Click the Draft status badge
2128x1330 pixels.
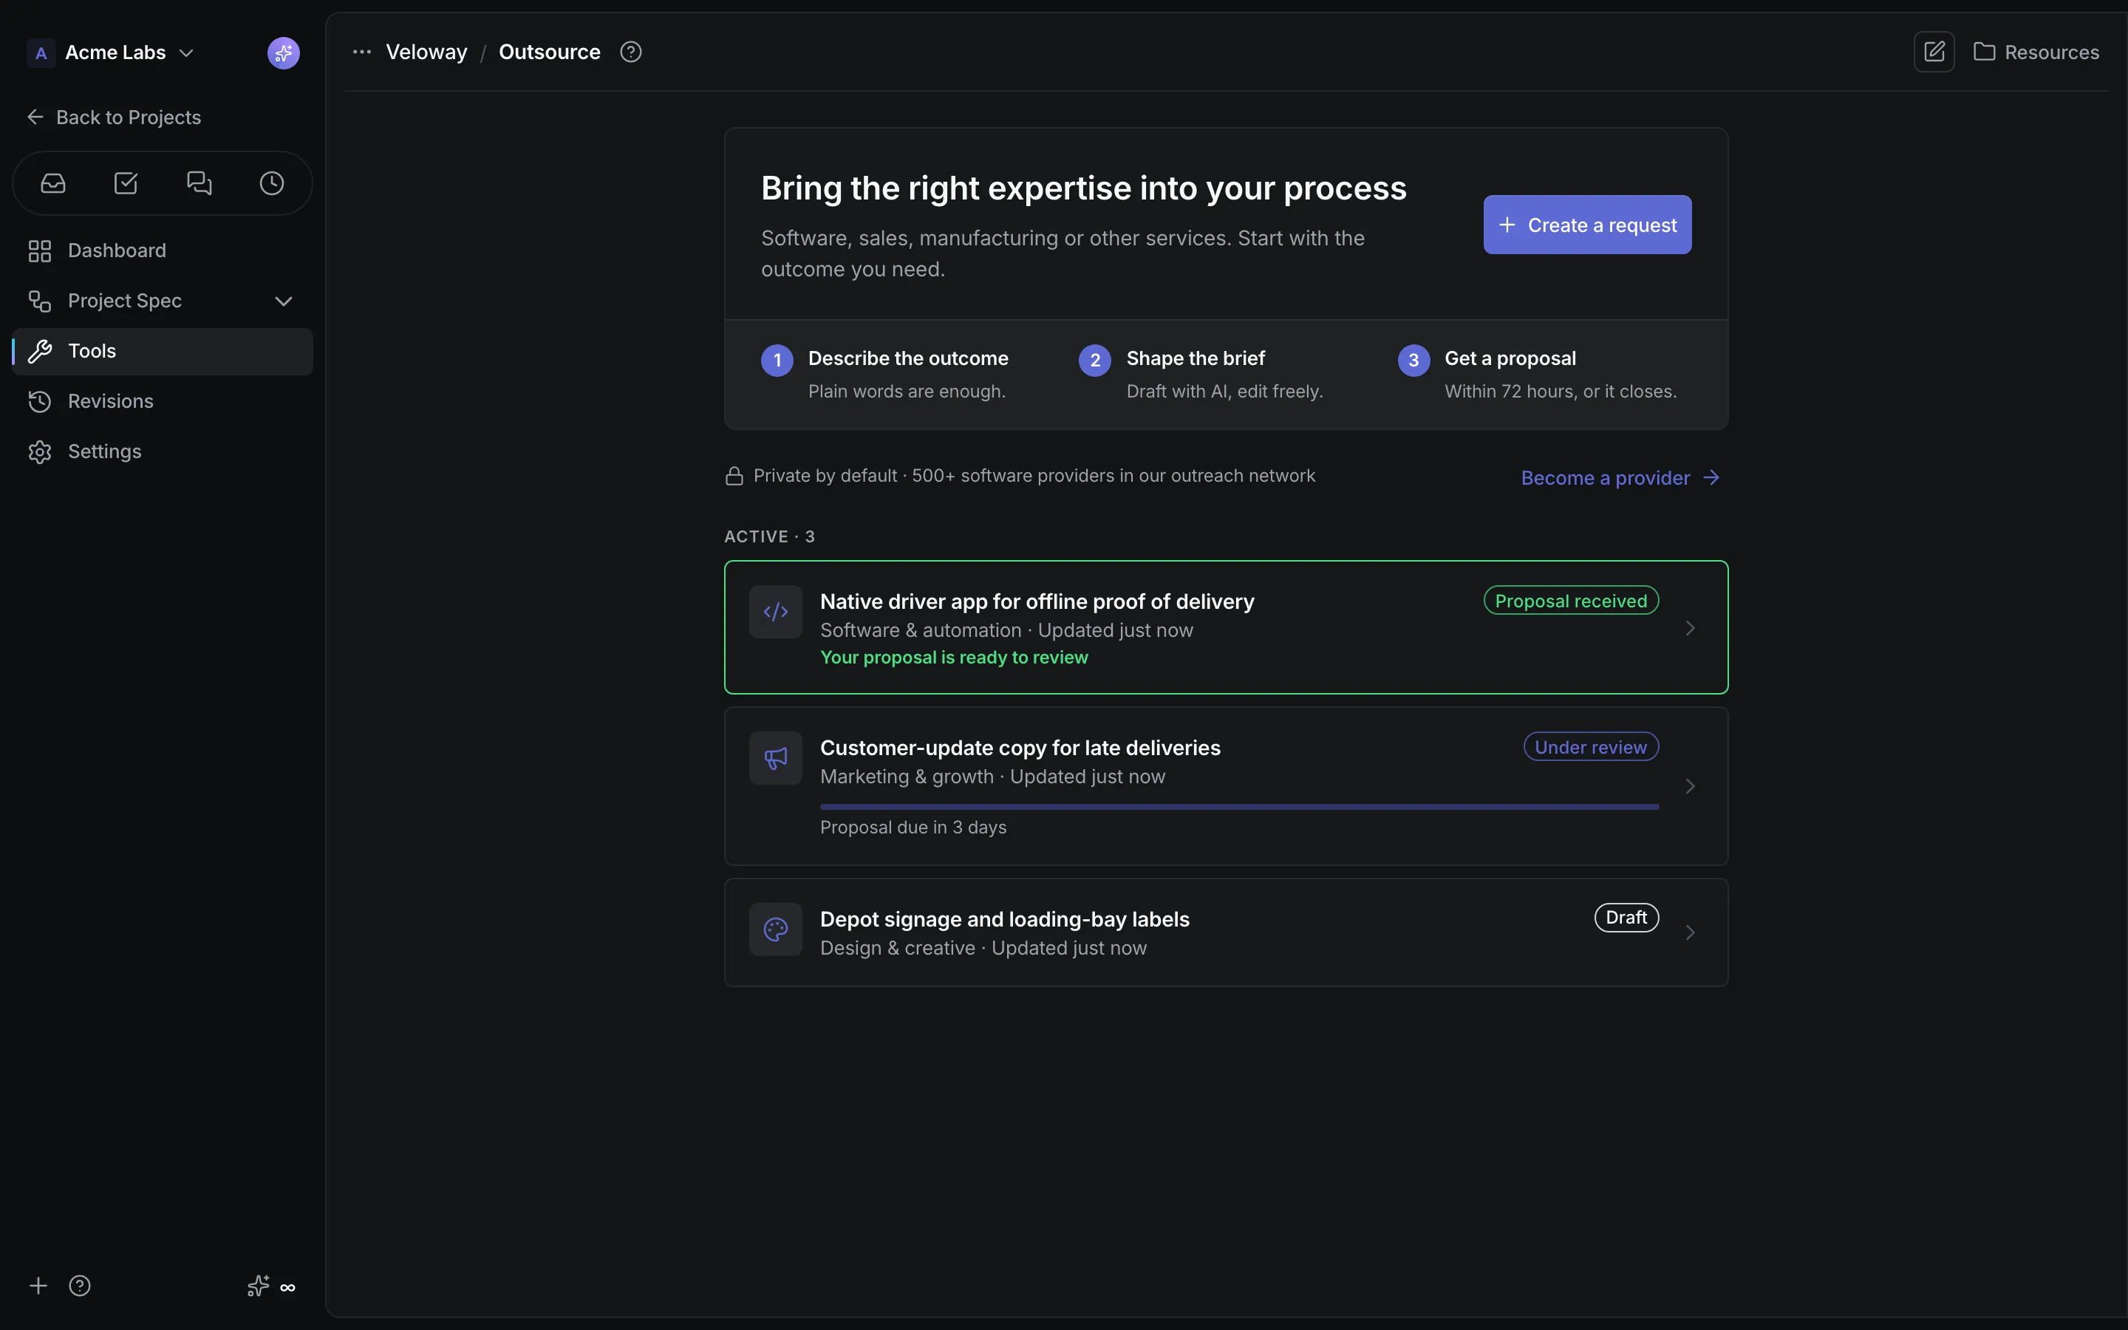pyautogui.click(x=1626, y=918)
